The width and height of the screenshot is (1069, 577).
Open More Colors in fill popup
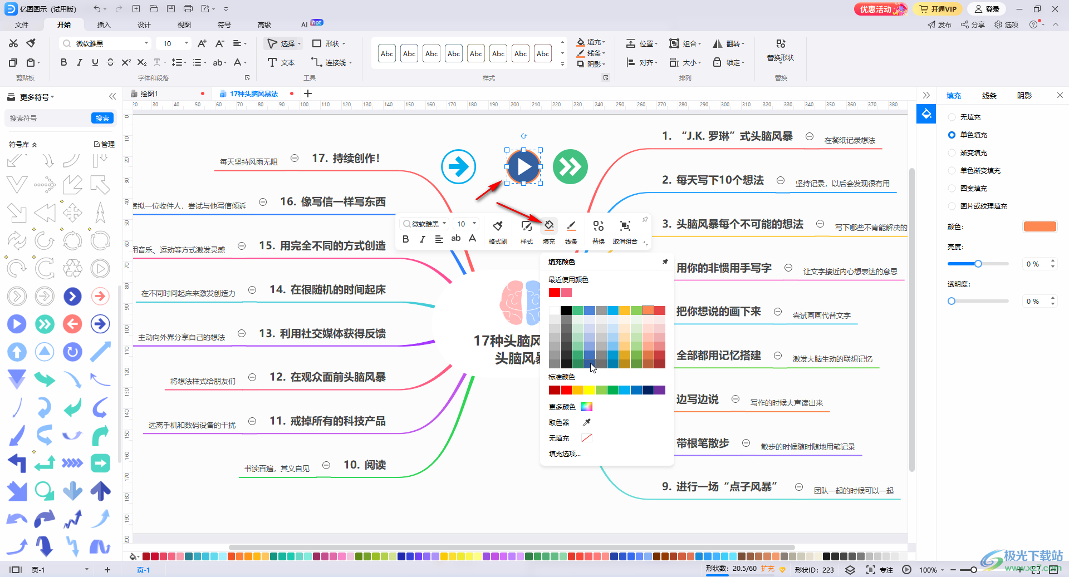point(570,407)
